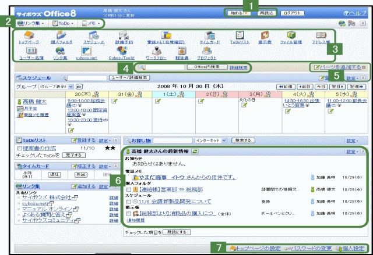Open the 掲示板 bulletin board icon
Screen dimensions: 373x255
[264, 36]
